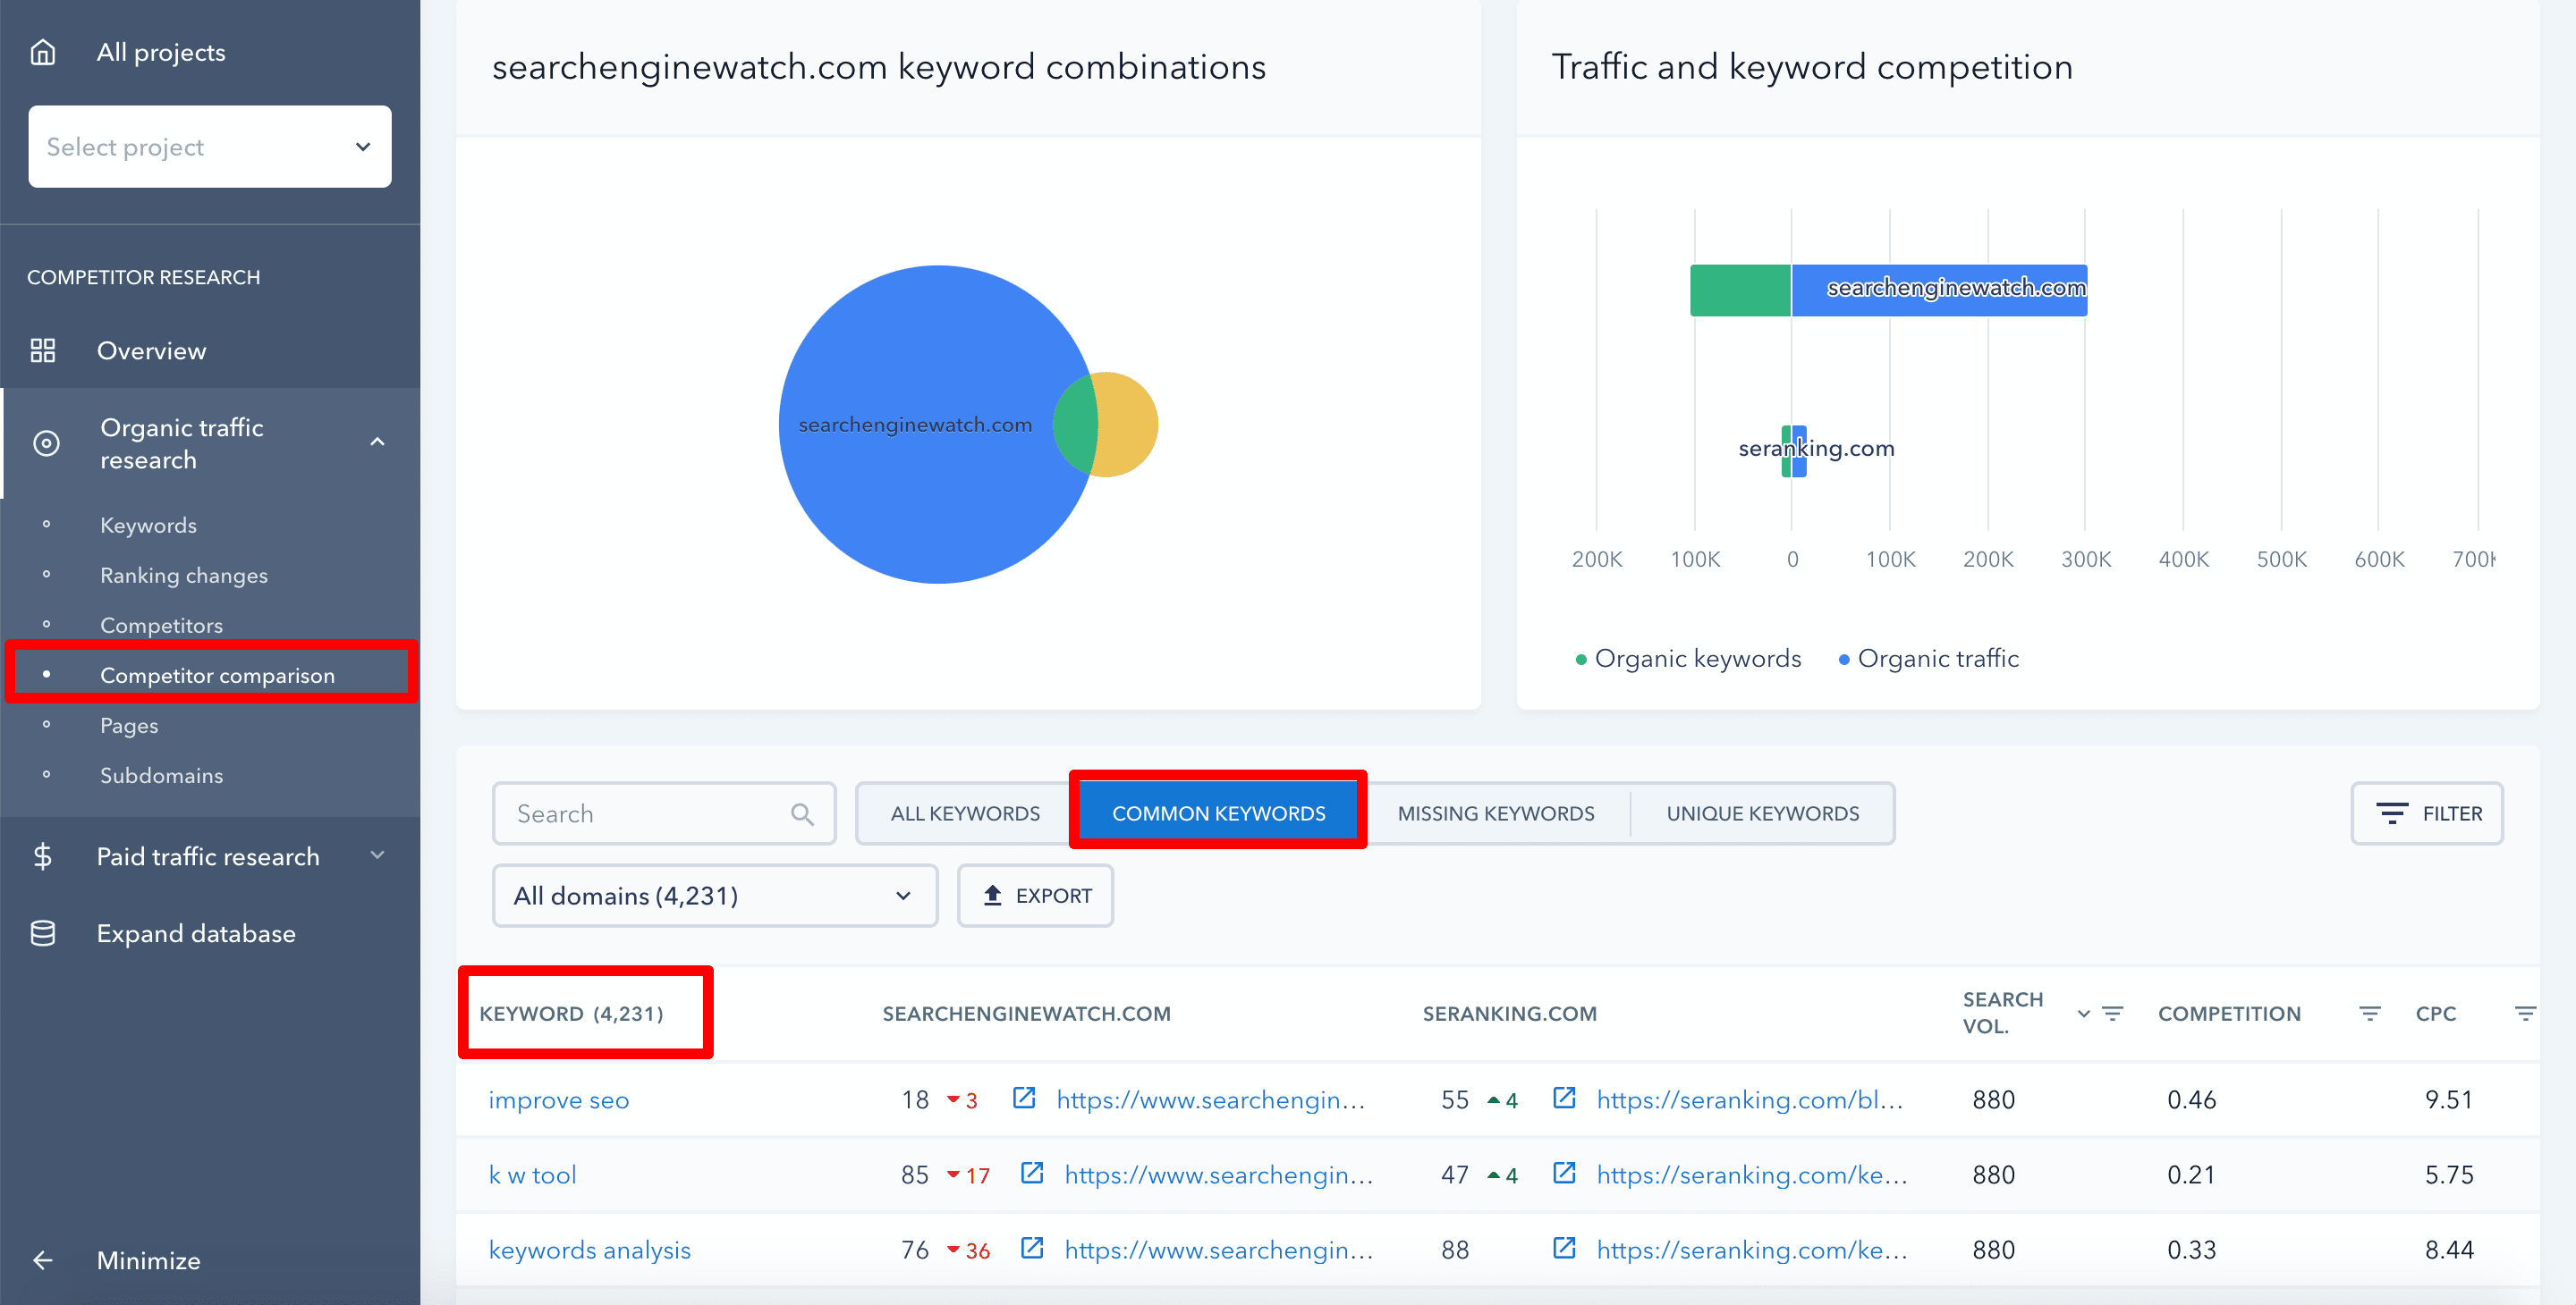Image resolution: width=2576 pixels, height=1305 pixels.
Task: Open Overview in sidebar
Action: click(x=151, y=350)
